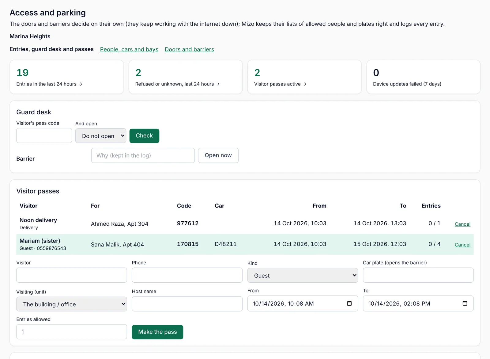
Task: Click Open now for the barrier
Action: click(218, 155)
